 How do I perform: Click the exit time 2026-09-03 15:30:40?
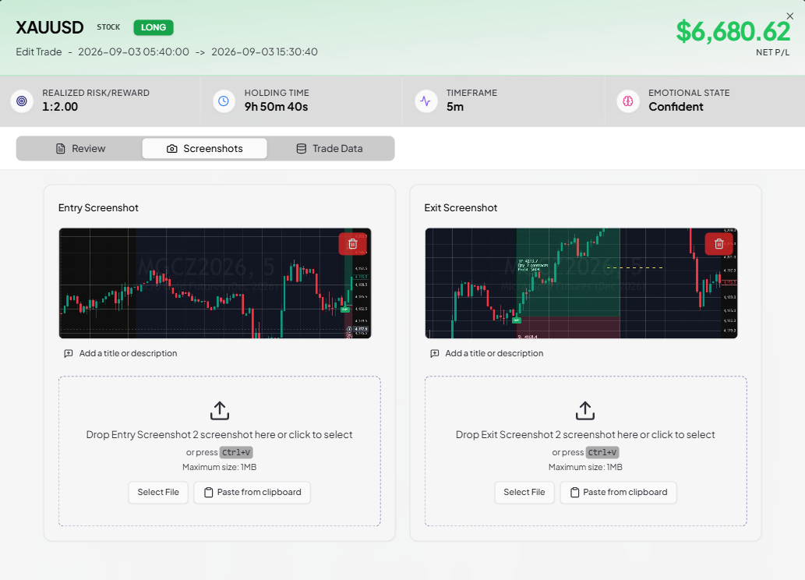click(264, 52)
